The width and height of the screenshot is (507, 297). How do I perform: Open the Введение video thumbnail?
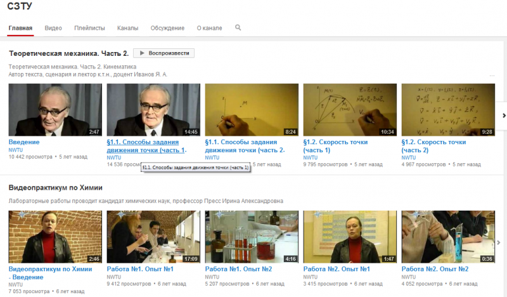pyautogui.click(x=55, y=110)
